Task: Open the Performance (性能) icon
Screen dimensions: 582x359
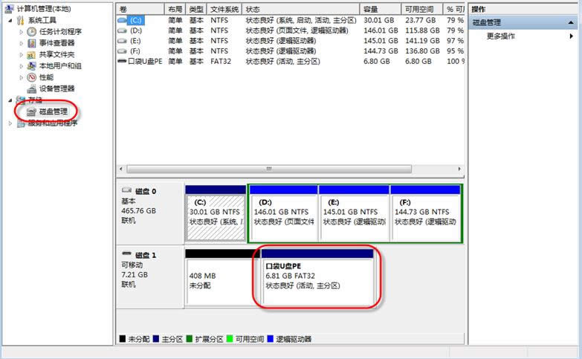Action: click(31, 77)
